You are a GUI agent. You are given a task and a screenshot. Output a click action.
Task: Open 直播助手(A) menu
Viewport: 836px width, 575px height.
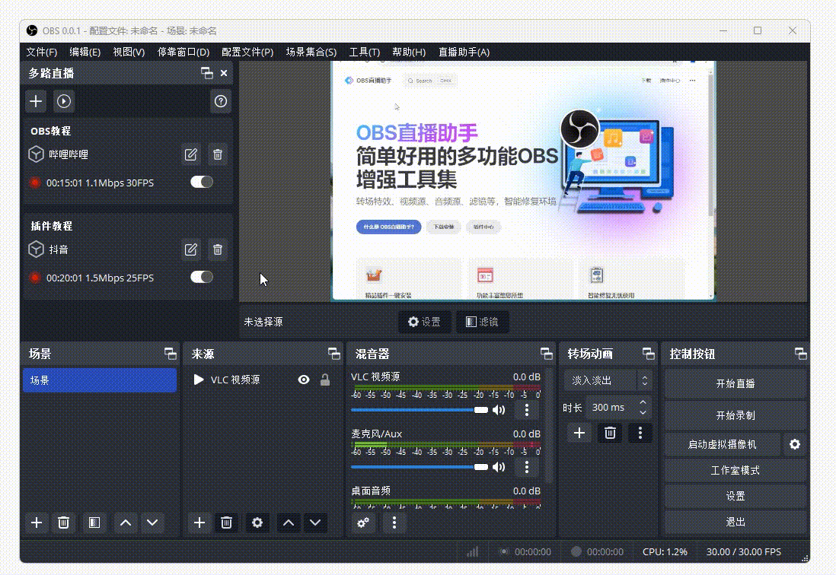(464, 52)
